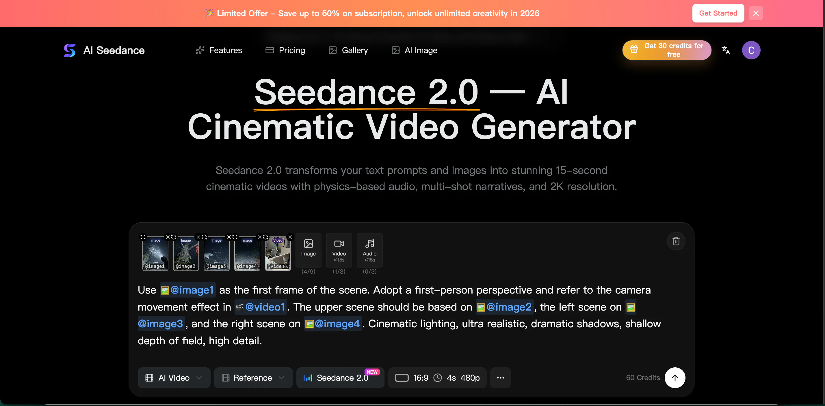Clear all inputs with the trash icon
This screenshot has height=406, width=825.
[676, 241]
